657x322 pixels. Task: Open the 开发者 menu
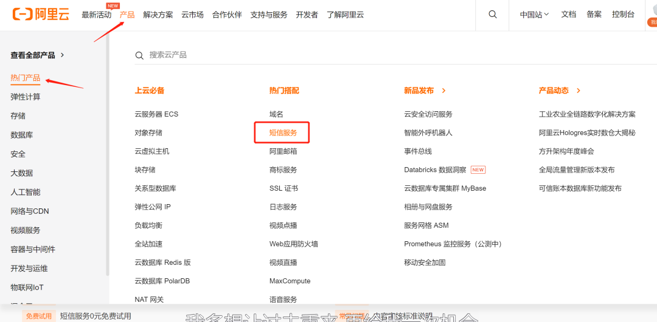[x=307, y=15]
